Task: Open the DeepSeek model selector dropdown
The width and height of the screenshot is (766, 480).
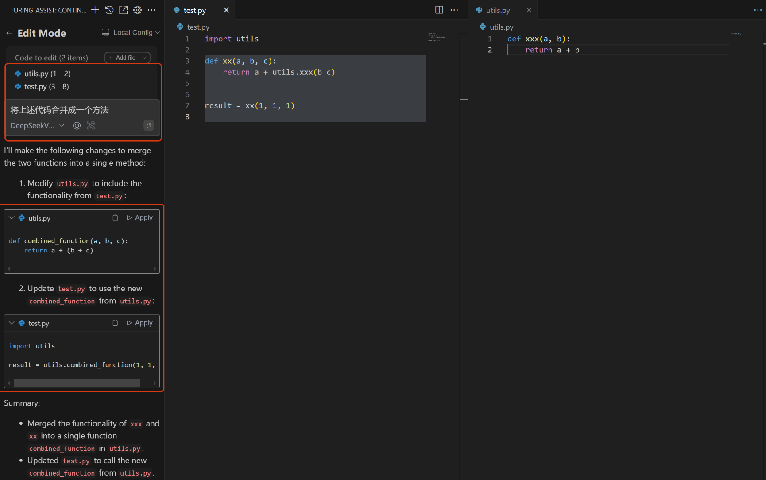Action: 37,126
